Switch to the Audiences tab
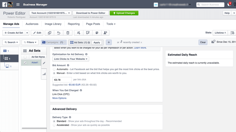236x132 pixels. [32, 24]
